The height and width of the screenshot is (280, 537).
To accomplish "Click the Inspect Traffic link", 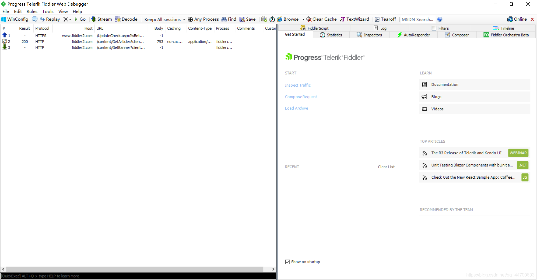I will click(x=298, y=85).
